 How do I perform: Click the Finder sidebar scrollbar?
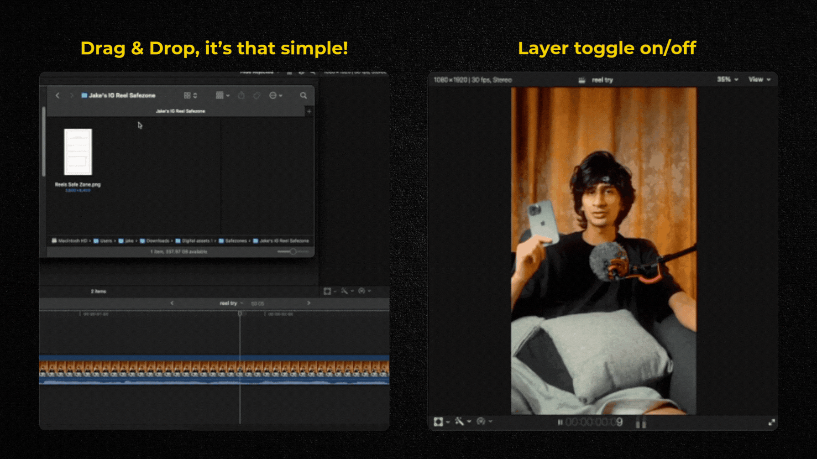click(x=44, y=141)
